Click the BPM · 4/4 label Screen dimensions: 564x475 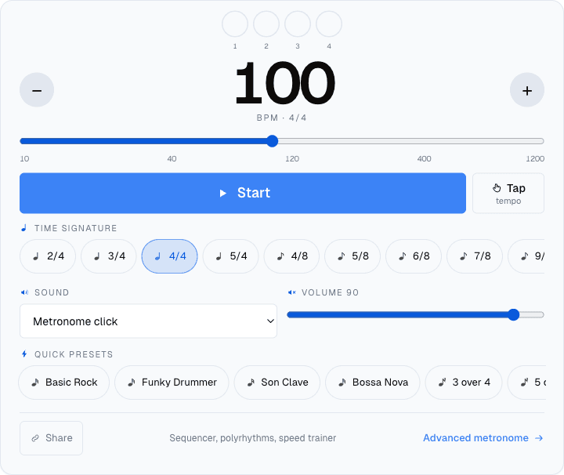[x=282, y=118]
